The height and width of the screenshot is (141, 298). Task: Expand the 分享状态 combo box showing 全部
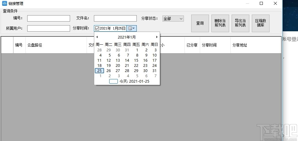click(173, 19)
